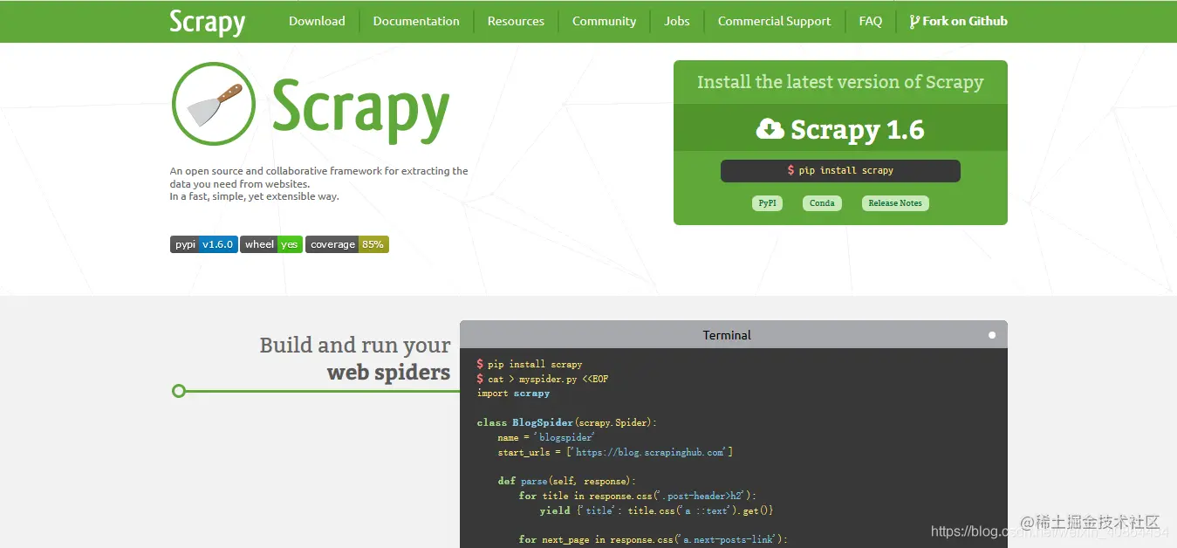This screenshot has height=548, width=1177.
Task: Open the Resources menu item
Action: (x=516, y=21)
